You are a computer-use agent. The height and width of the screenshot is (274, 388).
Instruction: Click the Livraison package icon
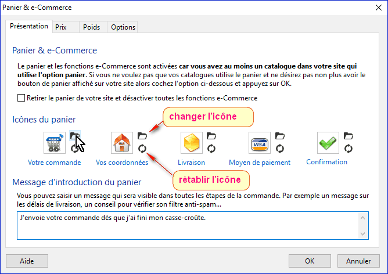191,142
